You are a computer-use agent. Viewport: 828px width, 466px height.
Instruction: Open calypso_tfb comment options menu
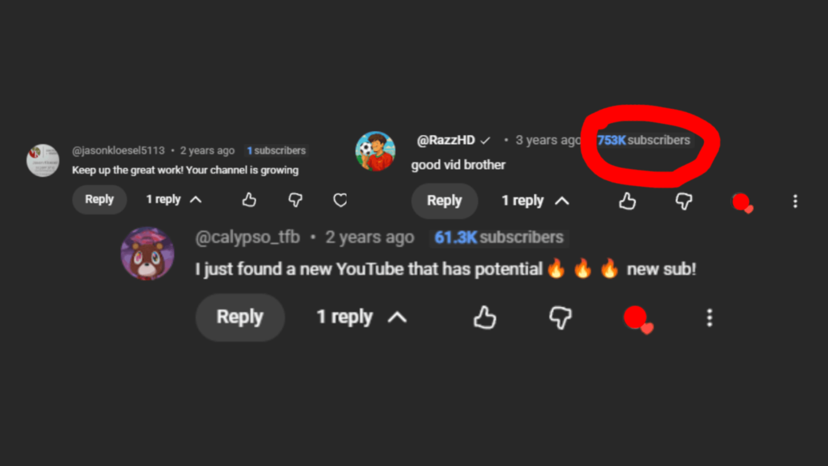point(710,317)
